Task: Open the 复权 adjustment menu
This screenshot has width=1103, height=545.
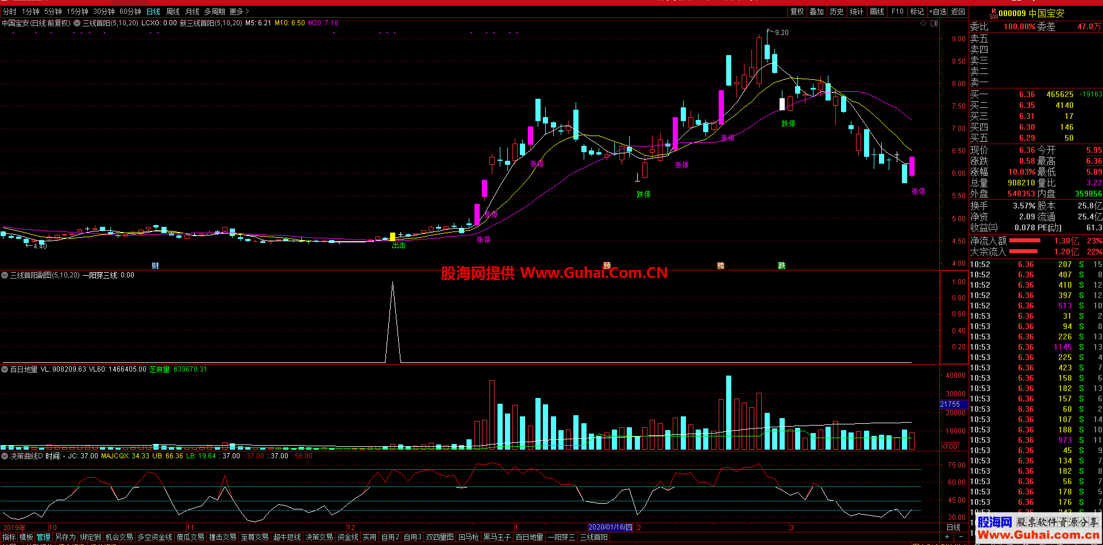Action: [x=797, y=11]
